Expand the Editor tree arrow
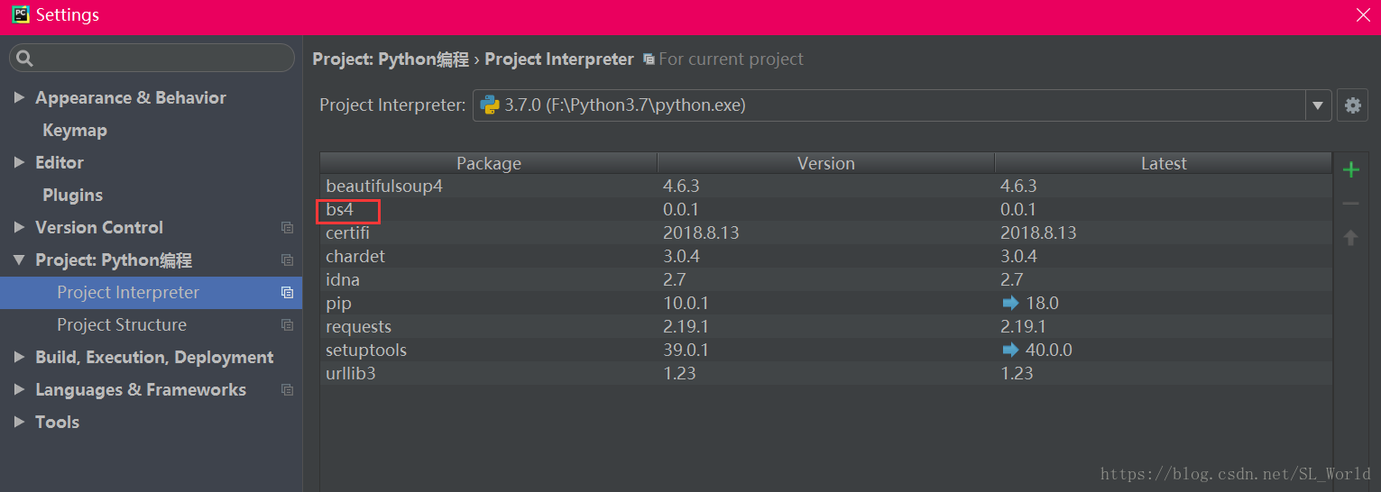The height and width of the screenshot is (492, 1381). click(19, 162)
